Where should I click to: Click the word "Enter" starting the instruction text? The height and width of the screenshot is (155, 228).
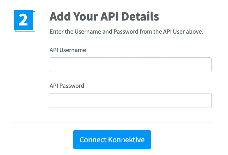(x=57, y=32)
